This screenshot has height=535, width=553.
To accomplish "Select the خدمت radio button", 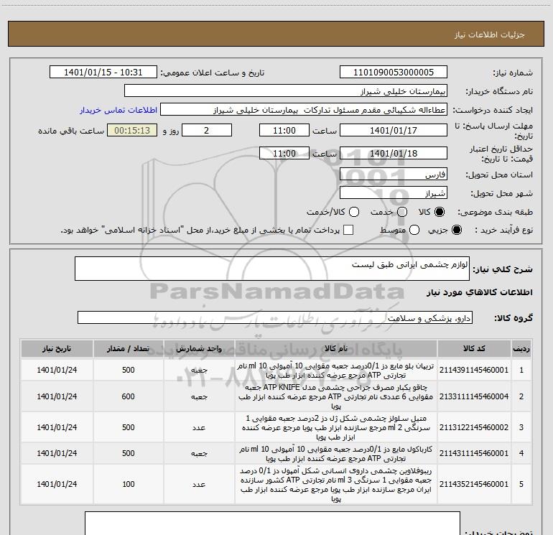I will coord(402,212).
